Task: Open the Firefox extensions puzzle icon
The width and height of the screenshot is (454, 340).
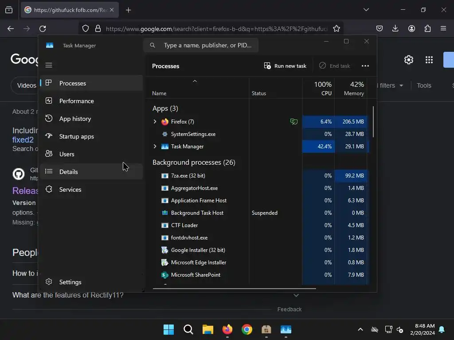Action: click(x=427, y=28)
